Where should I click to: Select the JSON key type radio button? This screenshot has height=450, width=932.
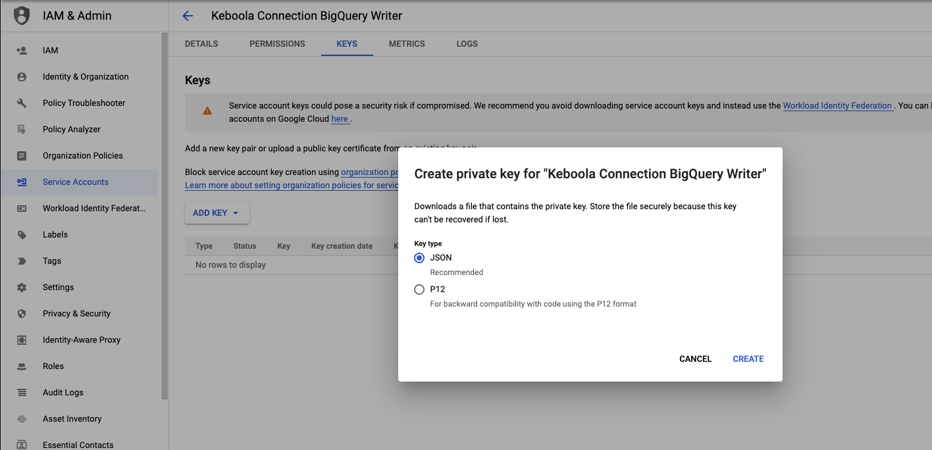point(419,258)
